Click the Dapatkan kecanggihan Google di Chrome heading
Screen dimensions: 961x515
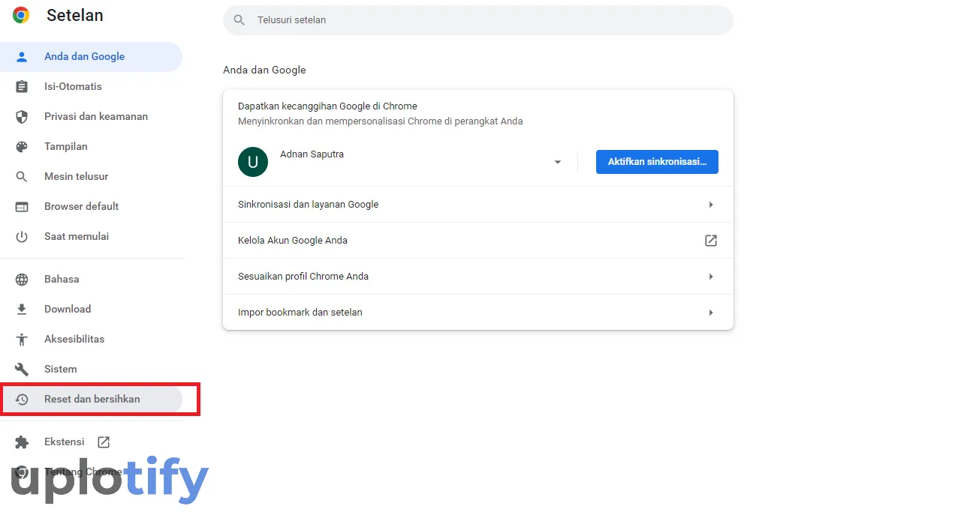point(327,106)
